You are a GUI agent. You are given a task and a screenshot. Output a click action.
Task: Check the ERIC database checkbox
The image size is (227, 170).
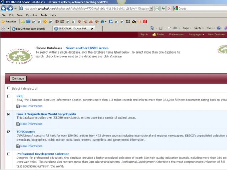pos(9,96)
